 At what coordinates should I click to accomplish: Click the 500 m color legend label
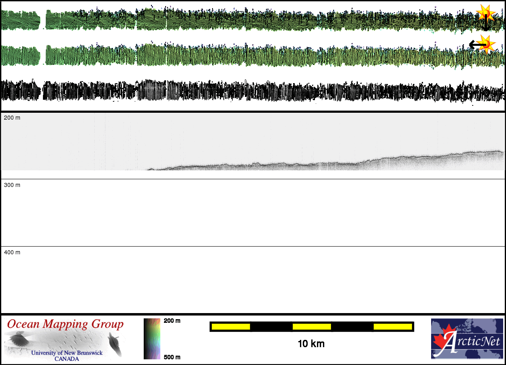click(172, 357)
